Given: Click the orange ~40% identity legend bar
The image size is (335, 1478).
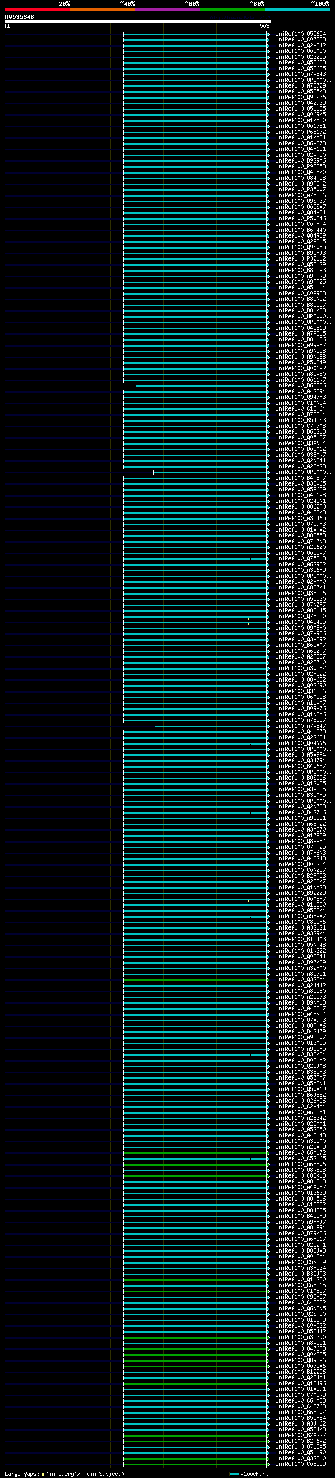Looking at the screenshot, I should pos(103,9).
